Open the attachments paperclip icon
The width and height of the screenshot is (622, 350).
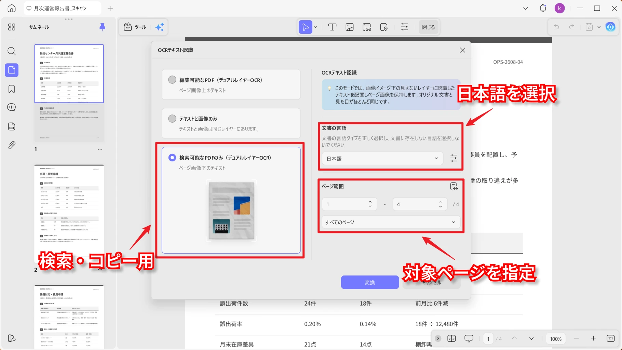click(12, 145)
